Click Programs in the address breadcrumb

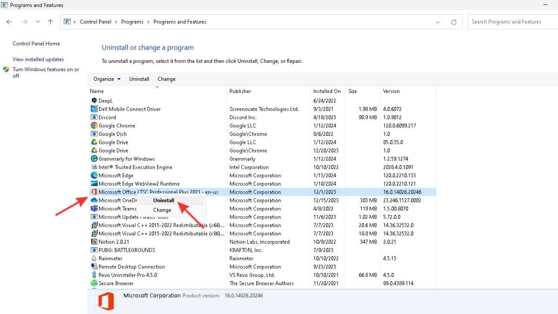132,22
